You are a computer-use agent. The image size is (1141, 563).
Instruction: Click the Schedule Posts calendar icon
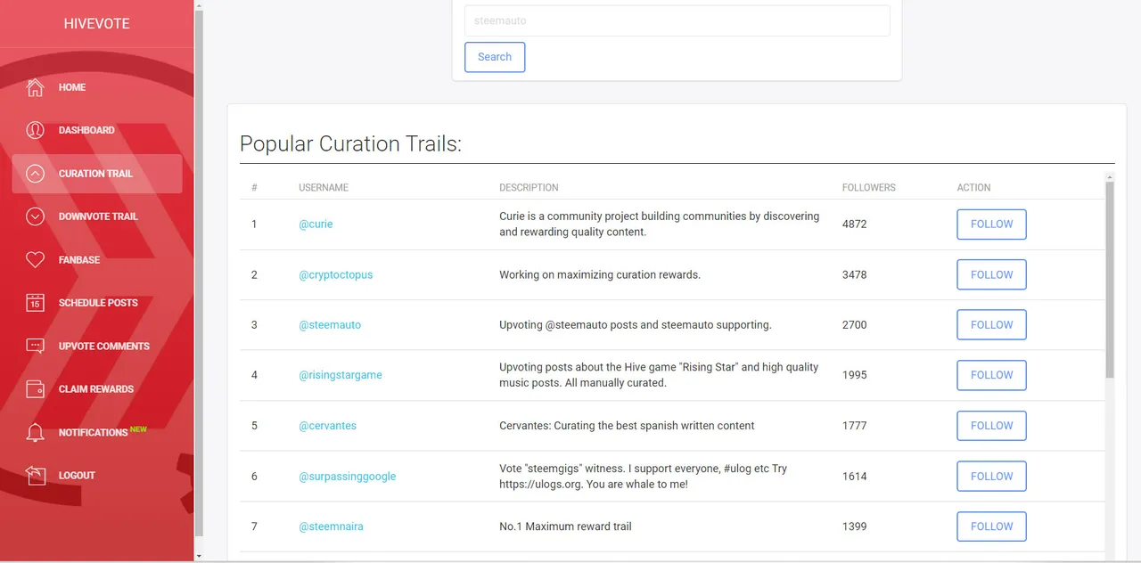click(x=35, y=303)
